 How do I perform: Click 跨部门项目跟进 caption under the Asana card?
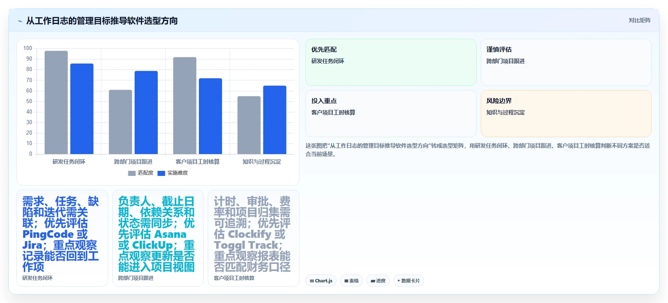136,278
